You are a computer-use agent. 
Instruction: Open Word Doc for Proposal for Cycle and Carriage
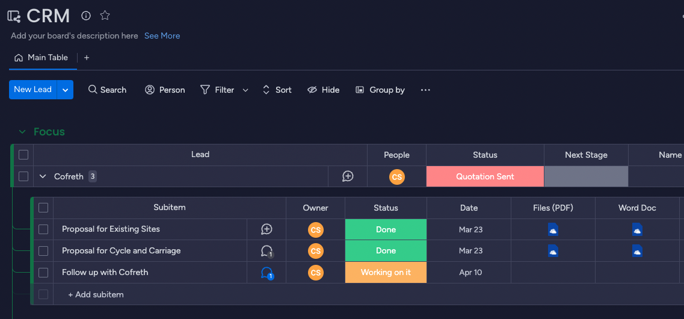pyautogui.click(x=637, y=251)
